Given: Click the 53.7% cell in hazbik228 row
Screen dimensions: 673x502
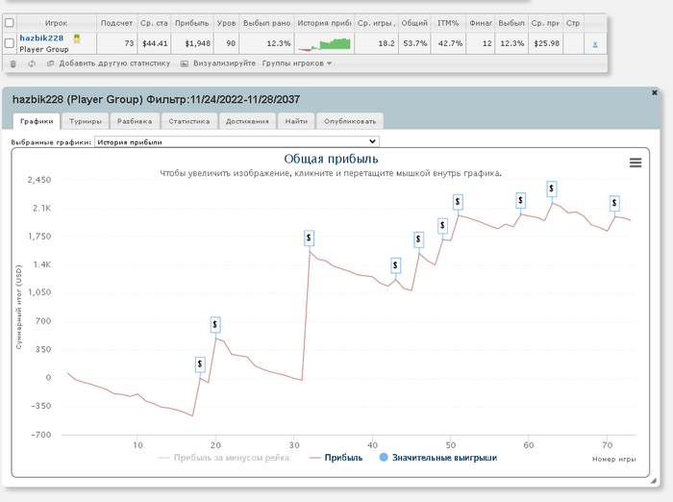Looking at the screenshot, I should pos(414,43).
